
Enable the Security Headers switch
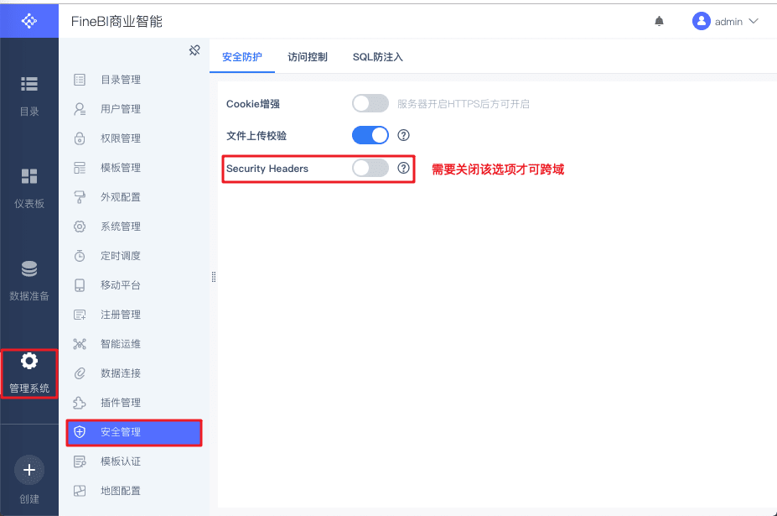[x=370, y=168]
